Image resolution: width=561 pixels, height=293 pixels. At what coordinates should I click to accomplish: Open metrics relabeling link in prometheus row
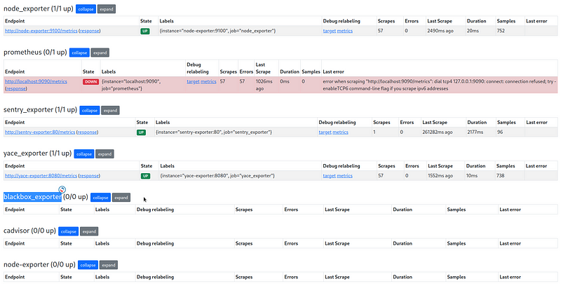208,81
